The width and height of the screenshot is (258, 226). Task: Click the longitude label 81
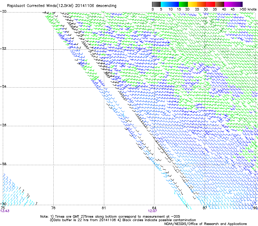(104, 208)
